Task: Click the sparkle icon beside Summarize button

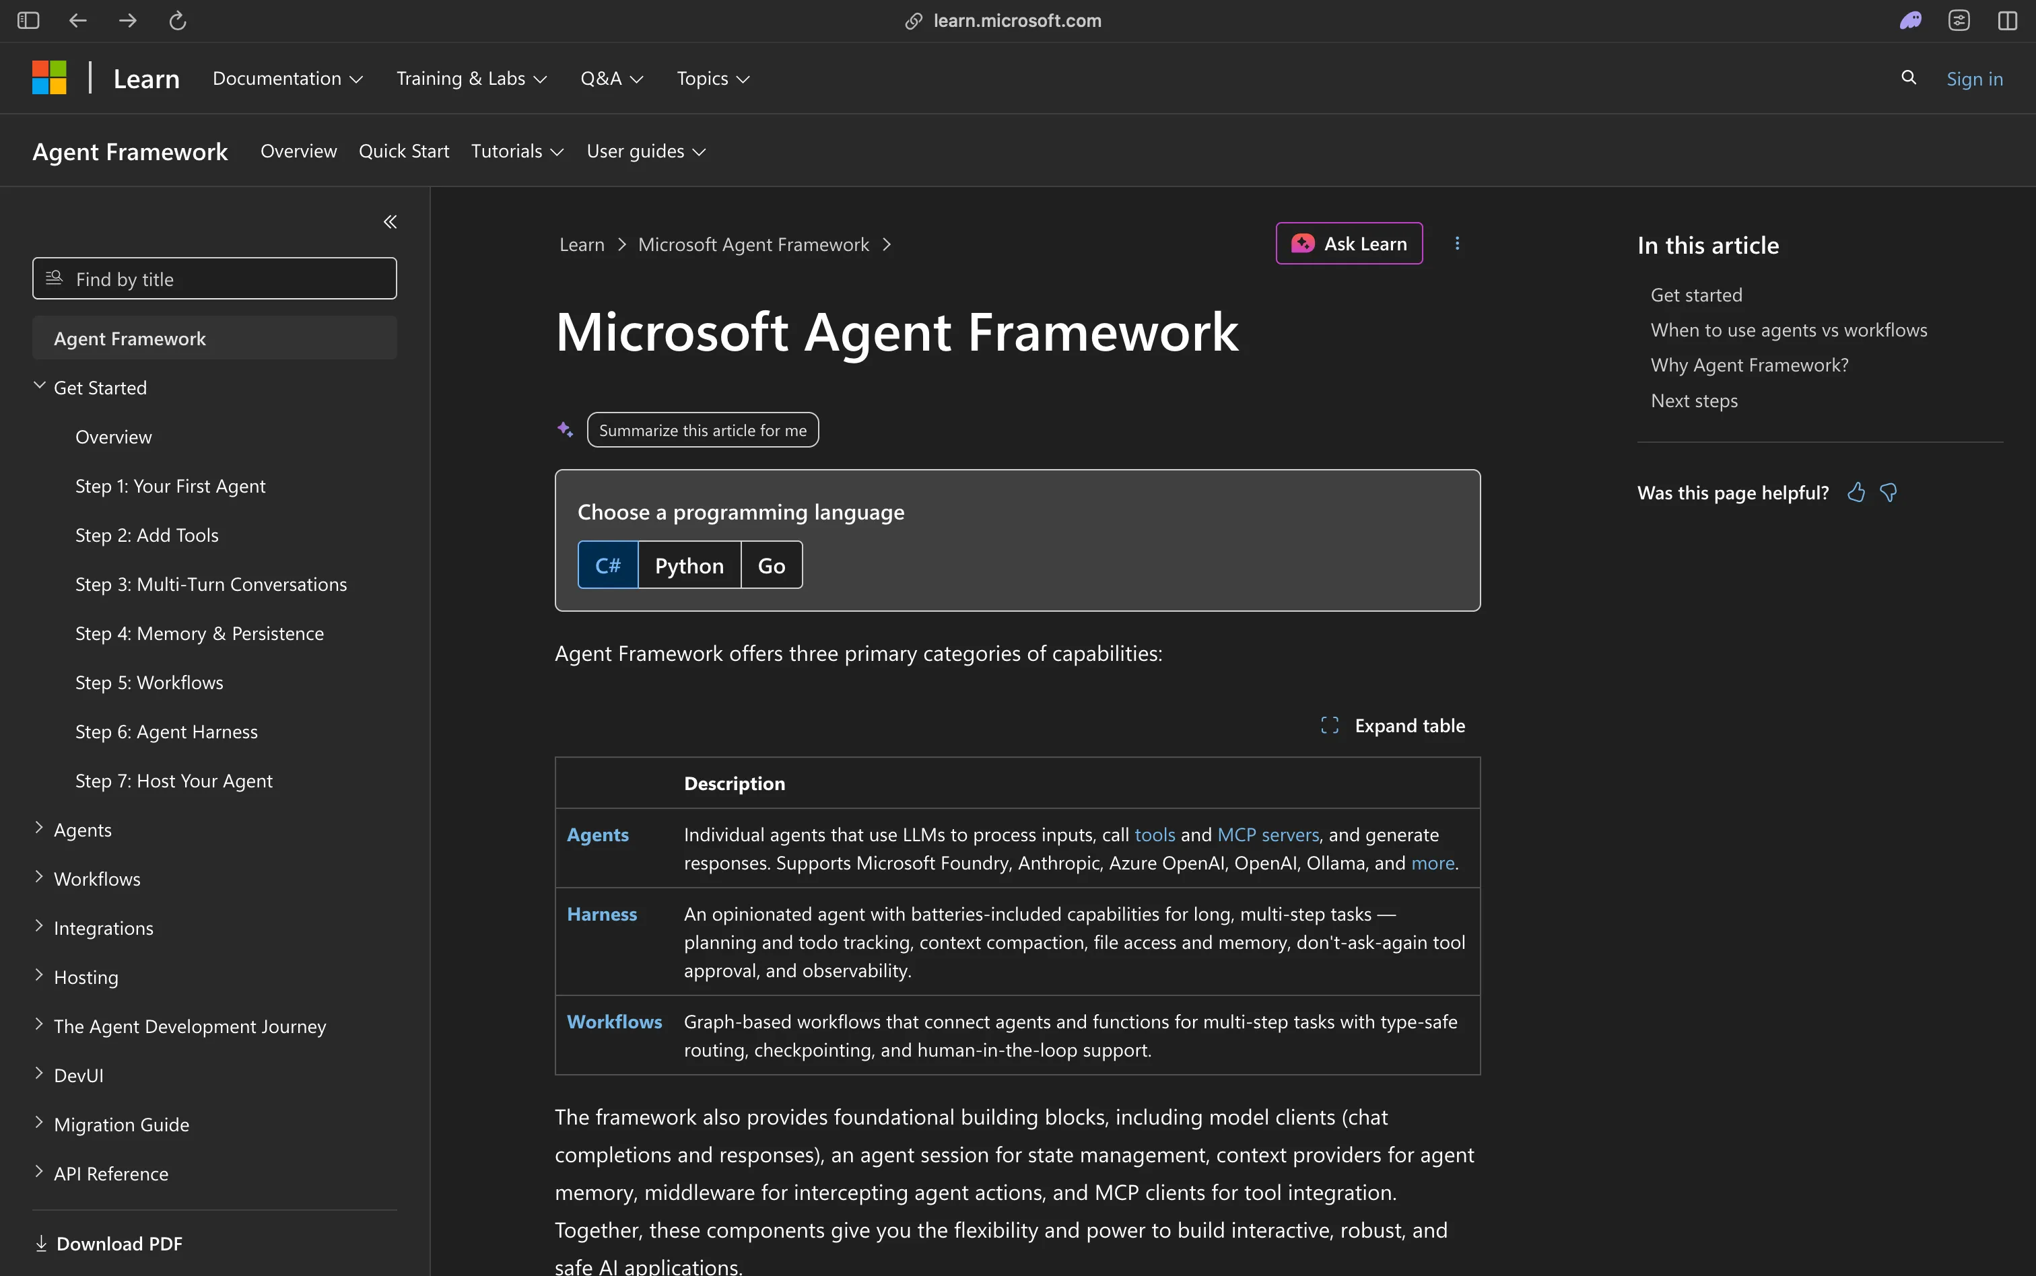Action: click(x=565, y=429)
